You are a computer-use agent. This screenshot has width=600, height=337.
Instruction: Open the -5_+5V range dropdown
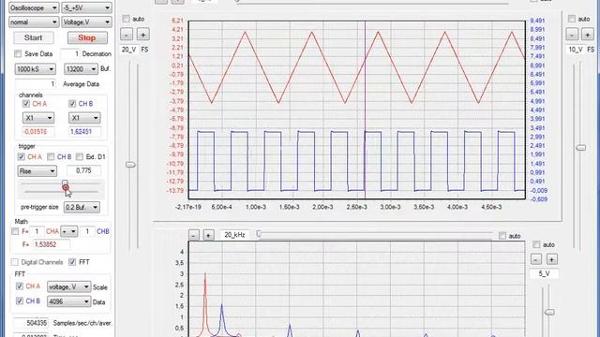[86, 7]
